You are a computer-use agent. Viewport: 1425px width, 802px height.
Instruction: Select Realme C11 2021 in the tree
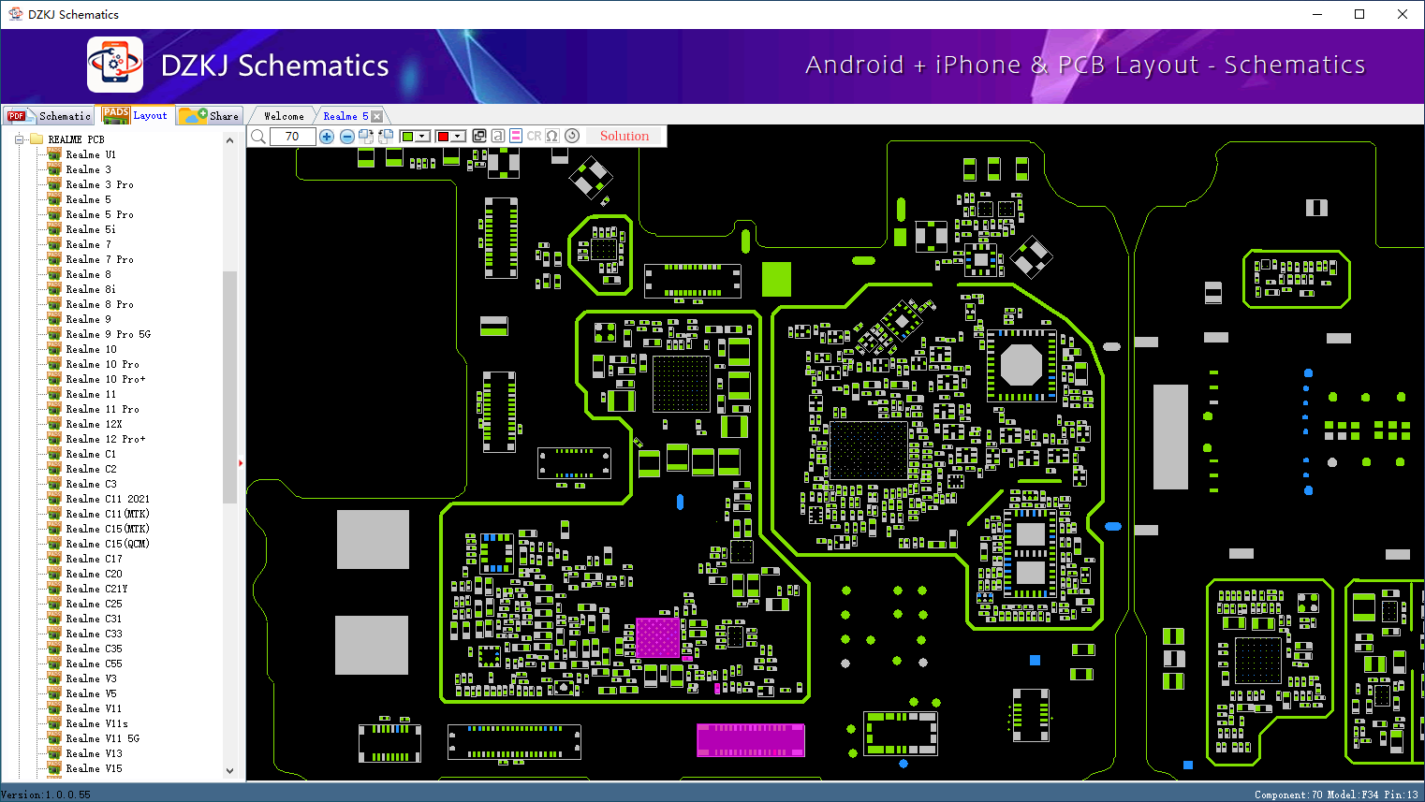point(108,499)
